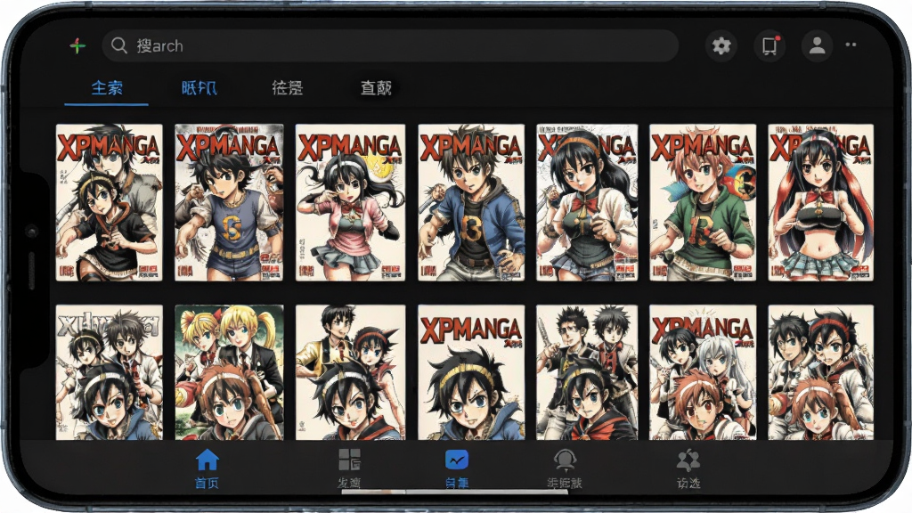Open the grid layout icon in bottom bar
Screen dimensions: 912x513
pos(349,468)
